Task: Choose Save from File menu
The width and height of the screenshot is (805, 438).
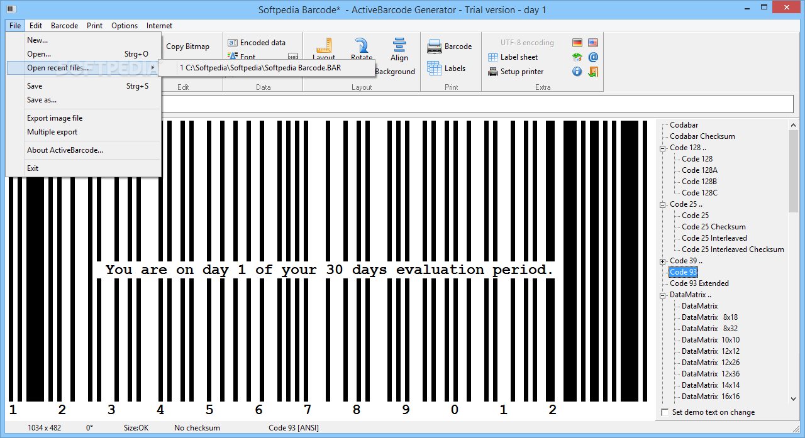Action: pos(83,86)
